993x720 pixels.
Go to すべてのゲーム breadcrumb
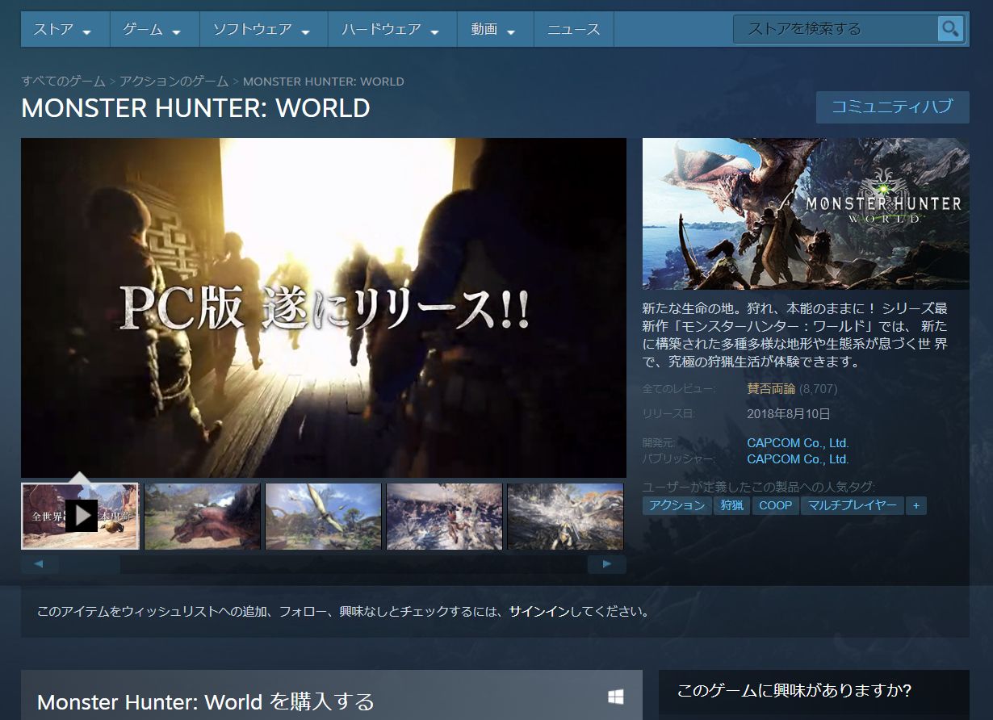tap(64, 82)
